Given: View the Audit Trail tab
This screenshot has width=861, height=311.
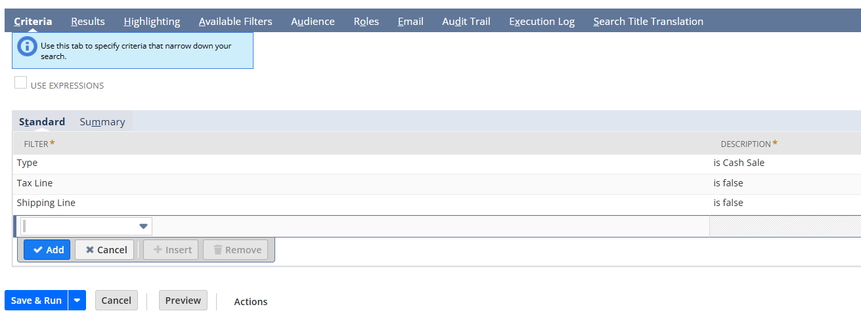Looking at the screenshot, I should (466, 22).
